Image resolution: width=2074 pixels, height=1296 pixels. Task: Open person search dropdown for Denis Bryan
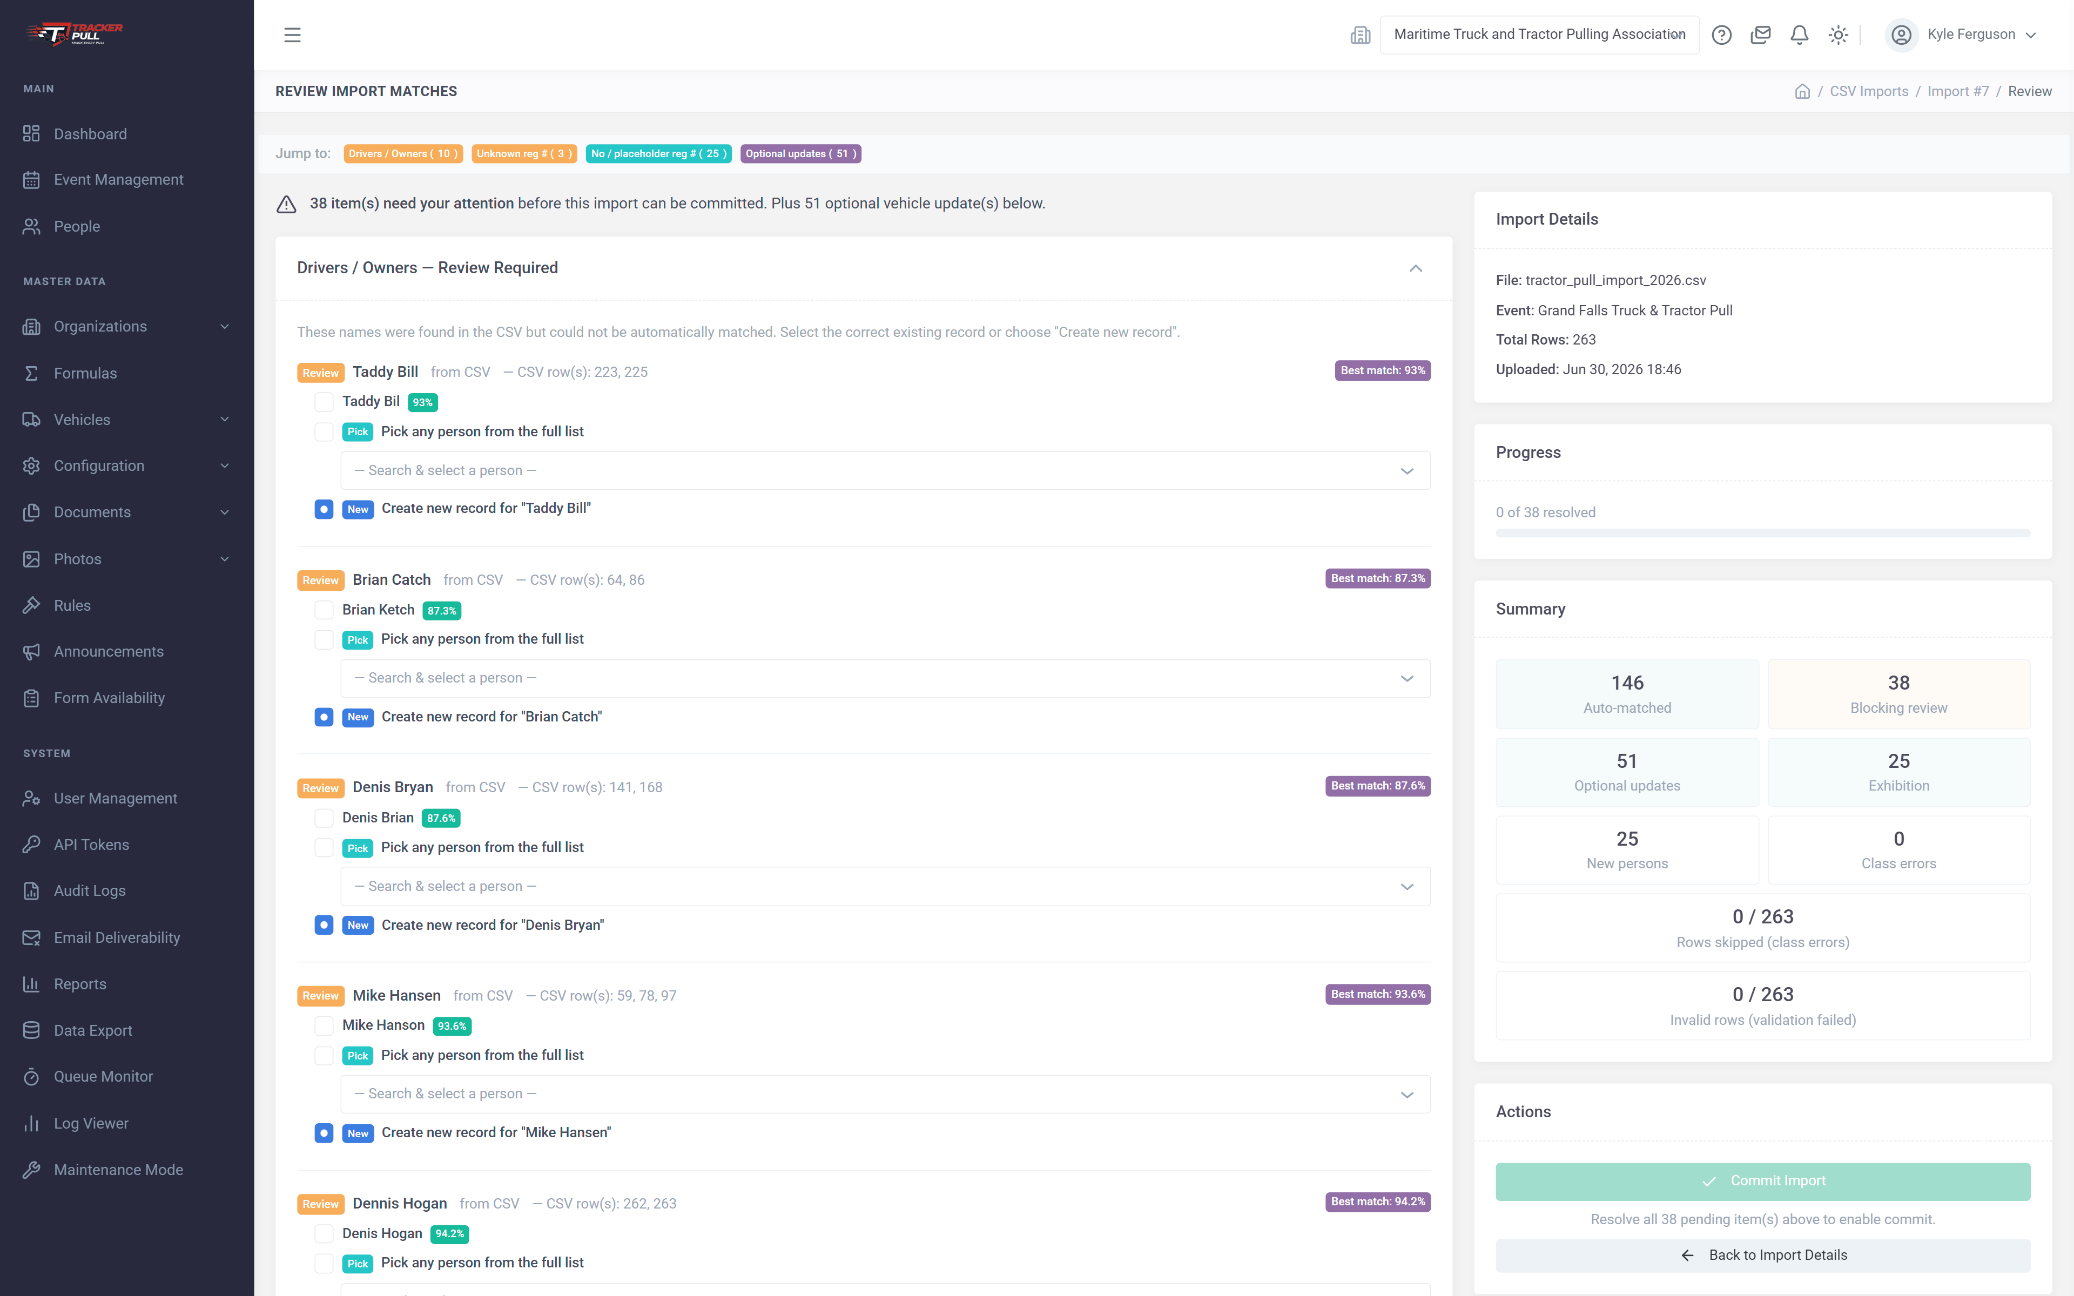point(885,886)
